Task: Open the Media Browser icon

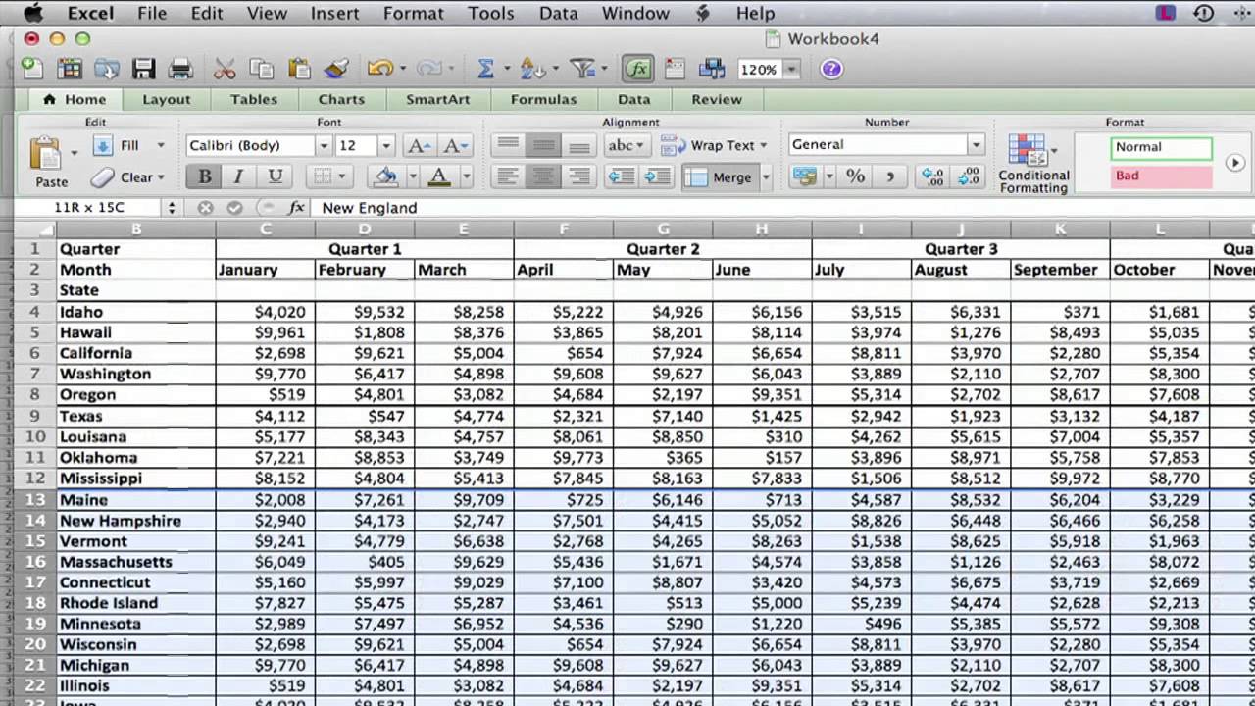Action: click(712, 69)
